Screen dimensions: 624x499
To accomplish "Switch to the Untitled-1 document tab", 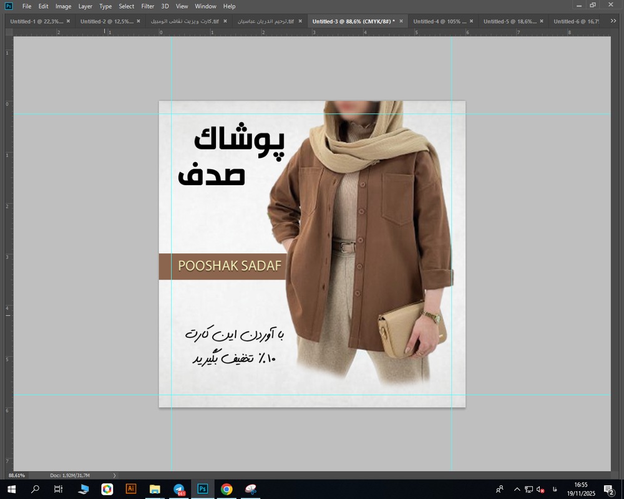I will click(36, 21).
